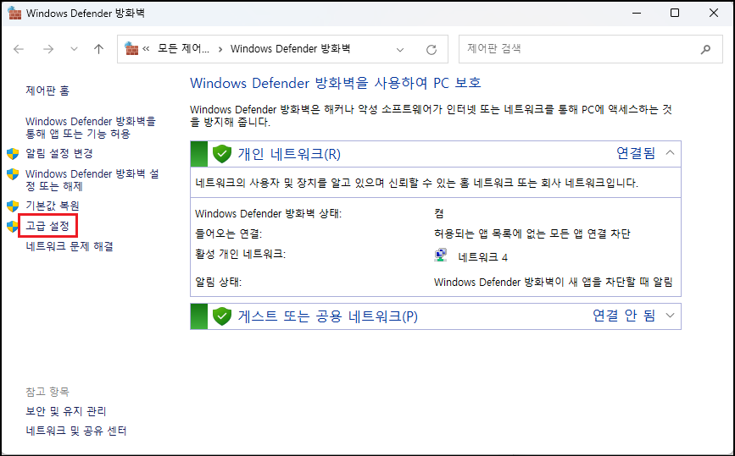
Task: Click the network icon beside 네트워크 4
Action: point(441,255)
